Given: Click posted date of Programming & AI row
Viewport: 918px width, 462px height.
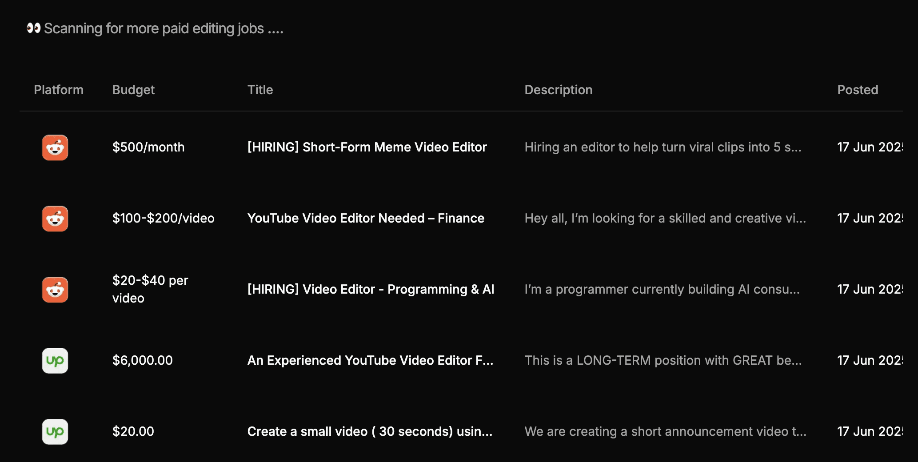Looking at the screenshot, I should (x=870, y=289).
